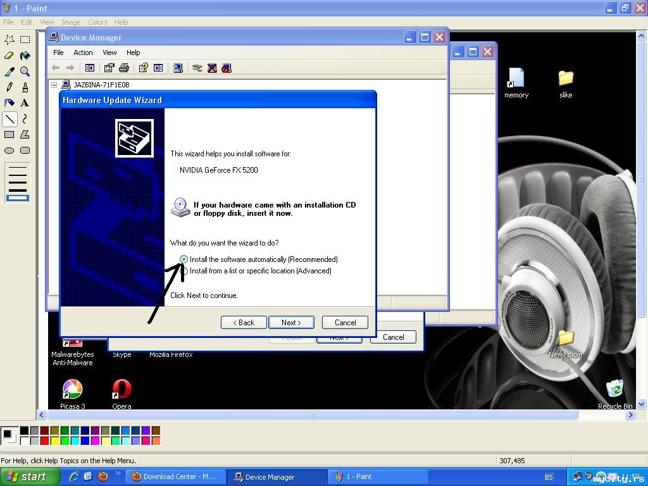The width and height of the screenshot is (648, 486).
Task: Pick the Fill With Color bucket tool
Action: (x=25, y=56)
